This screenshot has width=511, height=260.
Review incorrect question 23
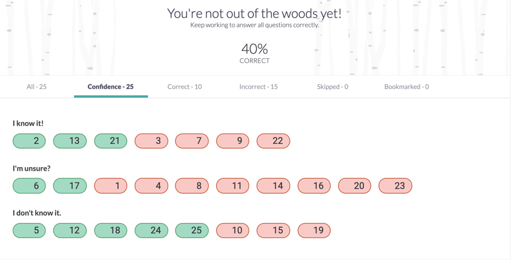point(395,186)
